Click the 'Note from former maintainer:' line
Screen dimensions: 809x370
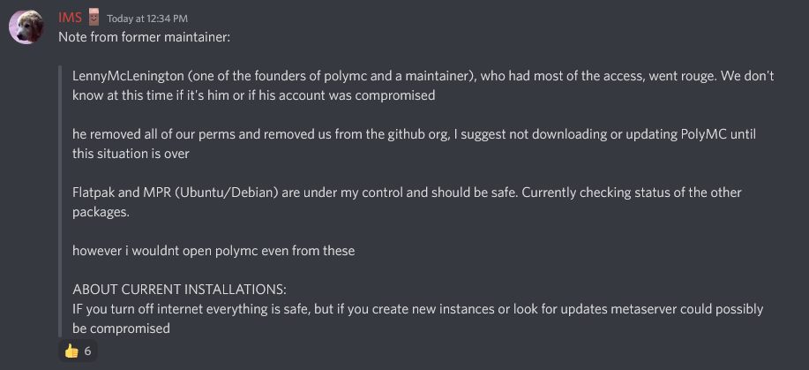tap(144, 38)
